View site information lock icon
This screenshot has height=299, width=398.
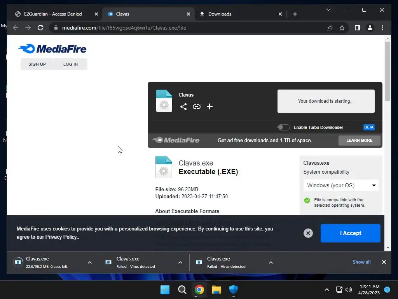[56, 28]
